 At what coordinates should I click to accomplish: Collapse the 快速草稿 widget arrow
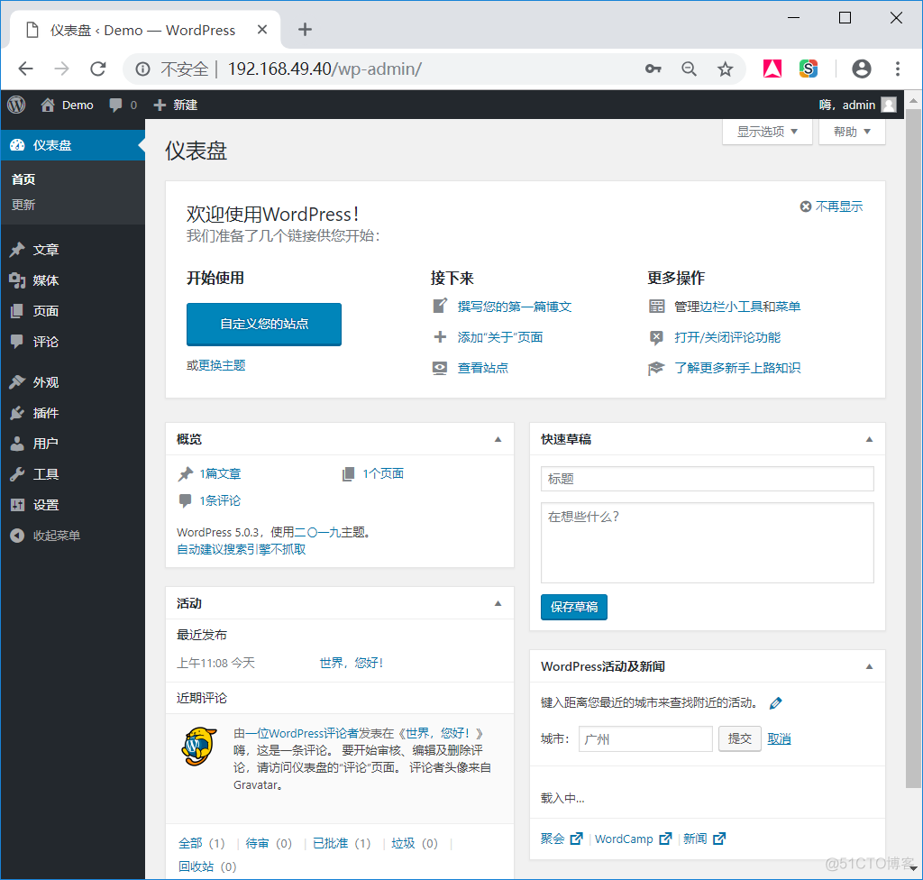pos(870,439)
